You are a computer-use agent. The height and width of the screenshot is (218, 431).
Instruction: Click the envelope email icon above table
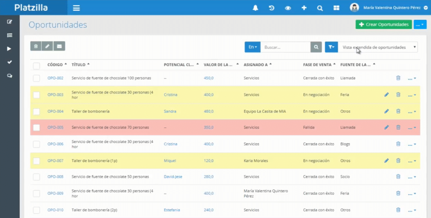pos(59,46)
